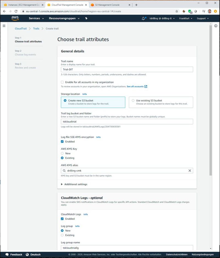Click the green shield extension icon
The height and width of the screenshot is (258, 220).
[190, 12]
